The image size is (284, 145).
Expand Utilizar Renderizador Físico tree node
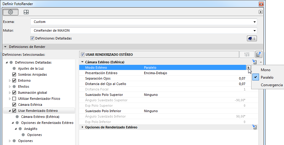click(x=10, y=99)
